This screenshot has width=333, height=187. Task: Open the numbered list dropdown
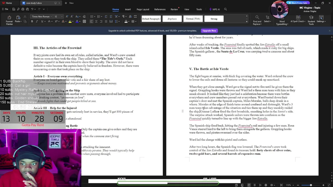(101, 17)
